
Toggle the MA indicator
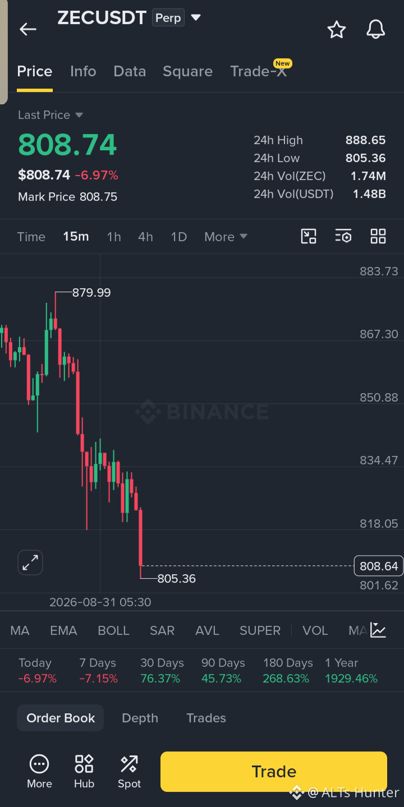coord(20,630)
